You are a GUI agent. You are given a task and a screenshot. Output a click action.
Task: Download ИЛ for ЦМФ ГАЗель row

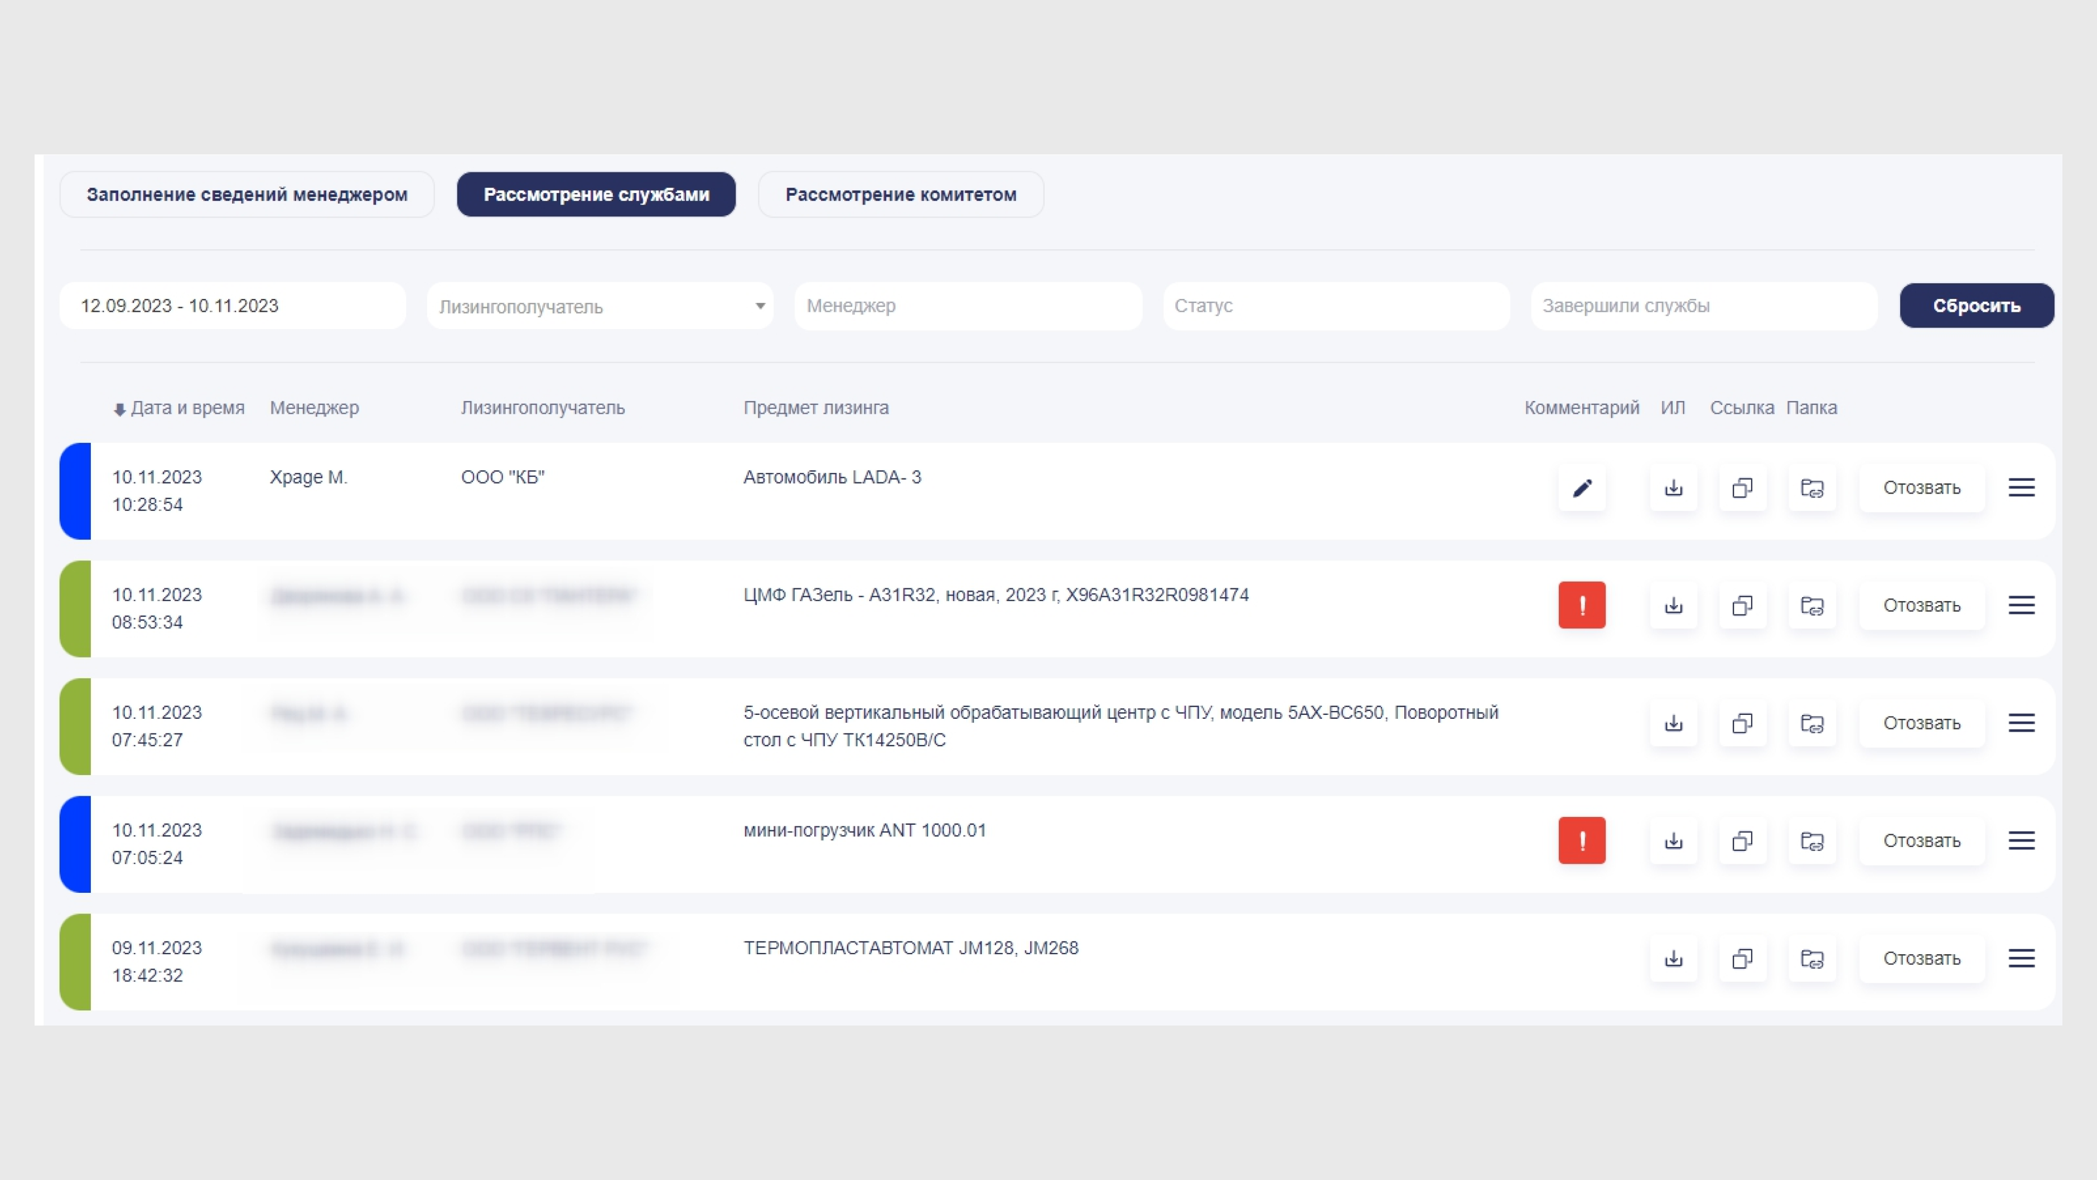(x=1674, y=606)
